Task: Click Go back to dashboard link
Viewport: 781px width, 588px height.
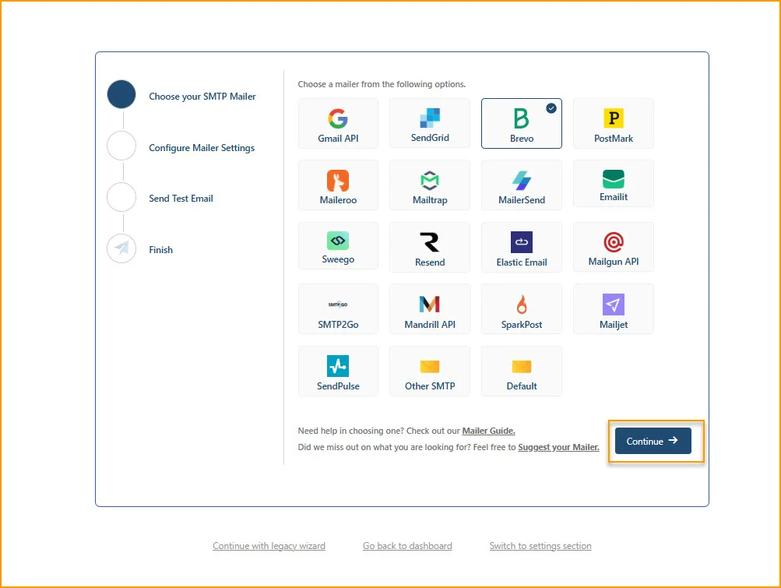Action: coord(407,546)
